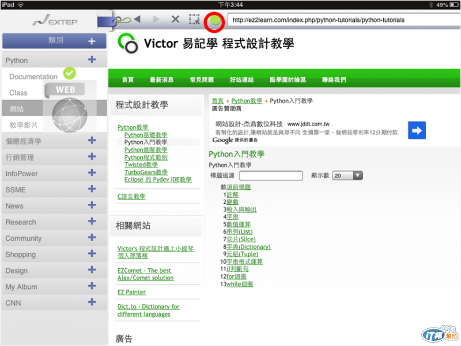Screen dimensions: 461x346
Task: Select 教學影片 under Python
Action: (x=24, y=125)
